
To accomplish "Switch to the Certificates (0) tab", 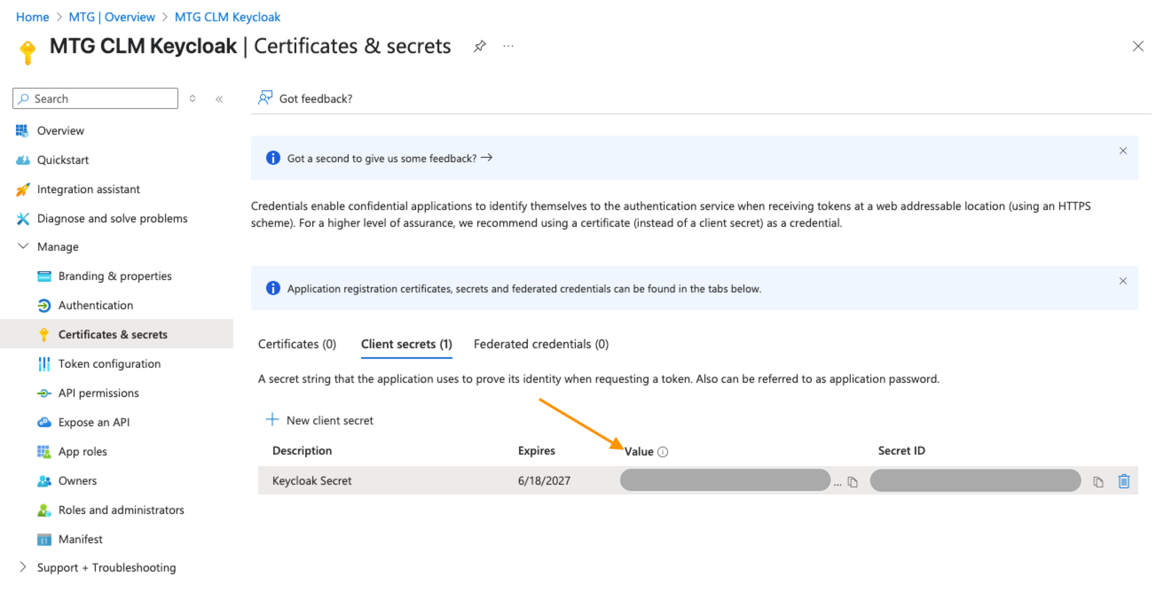I will coord(297,344).
